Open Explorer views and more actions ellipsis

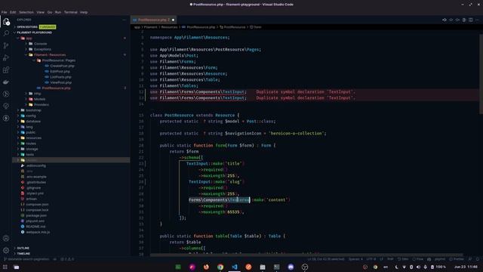point(124,20)
